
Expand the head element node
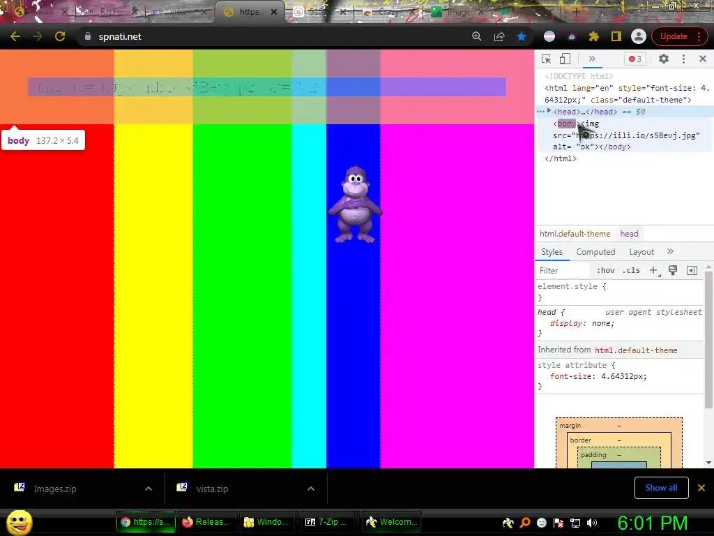(x=549, y=111)
